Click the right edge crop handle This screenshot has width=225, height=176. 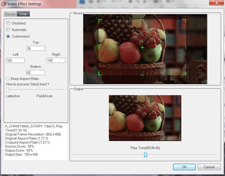(186, 47)
